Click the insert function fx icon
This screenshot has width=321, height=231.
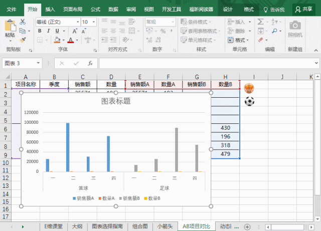[90, 63]
